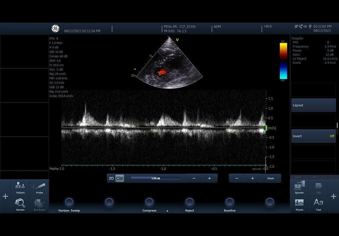
Task: Decrease Zoom with the minus button
Action: 237,178
